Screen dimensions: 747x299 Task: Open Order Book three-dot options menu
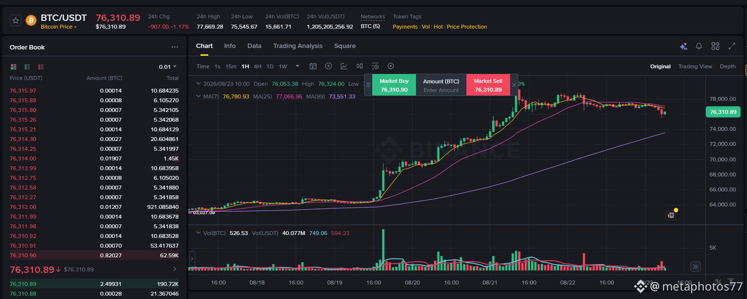tap(175, 47)
